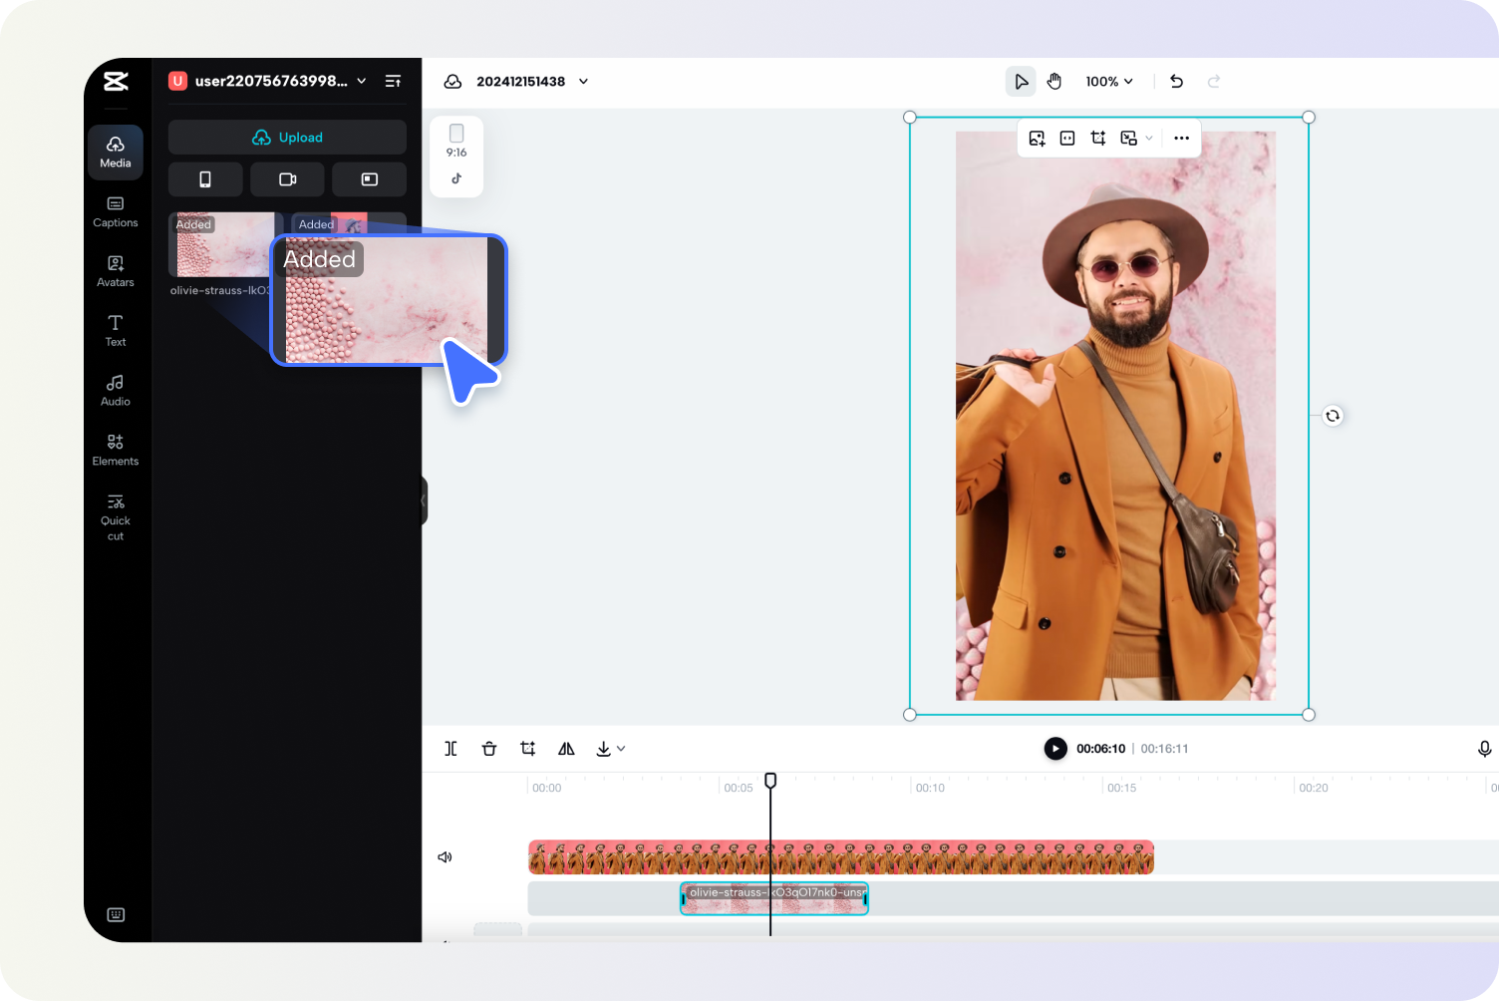Viewport: 1499px width, 1001px height.
Task: Click the Upload button
Action: coord(287,138)
